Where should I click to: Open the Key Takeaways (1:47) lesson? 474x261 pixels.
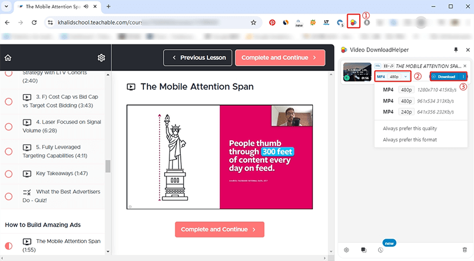[x=55, y=173]
